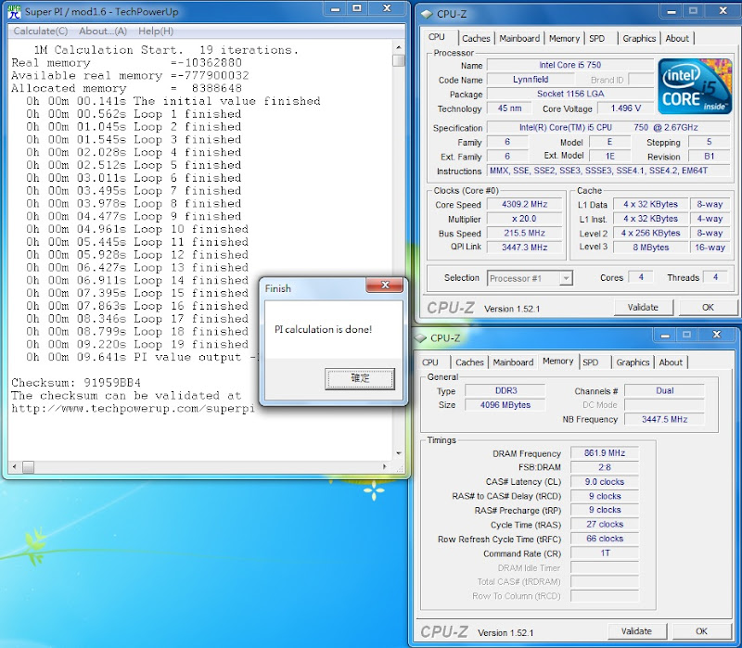Click Super PI vertical scrollbar thumb
The image size is (742, 648).
[399, 60]
